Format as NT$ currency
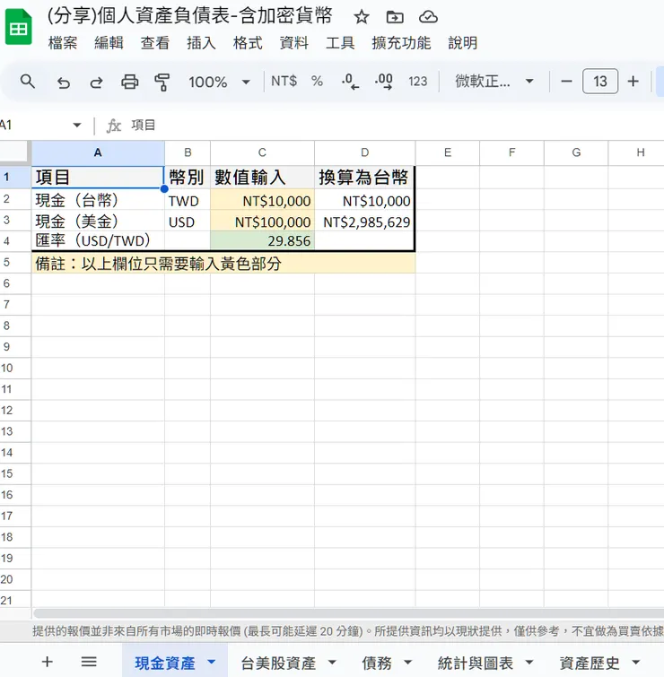This screenshot has width=664, height=677. click(x=284, y=82)
